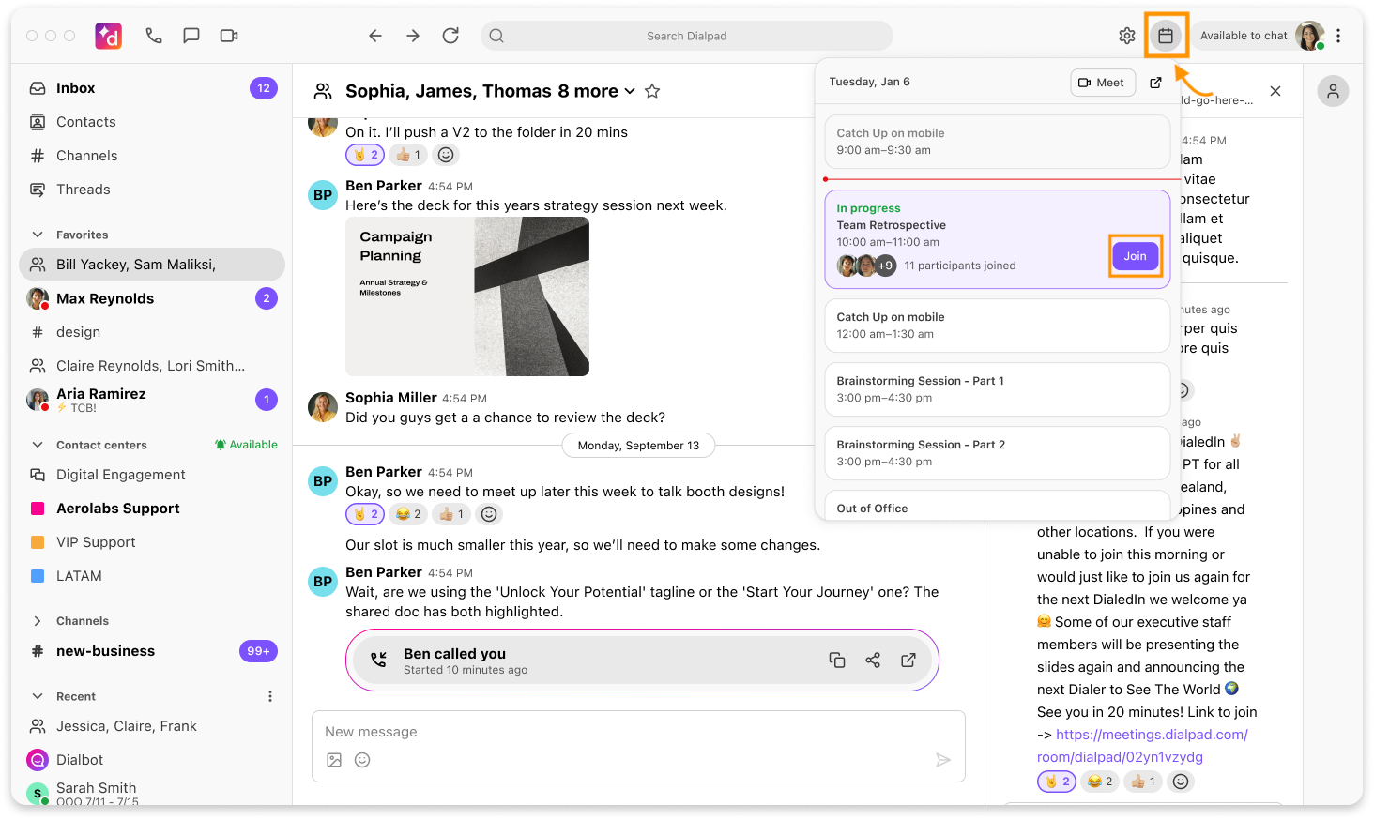
Task: Toggle the 2-count reaction on 'On it' message
Action: point(365,155)
